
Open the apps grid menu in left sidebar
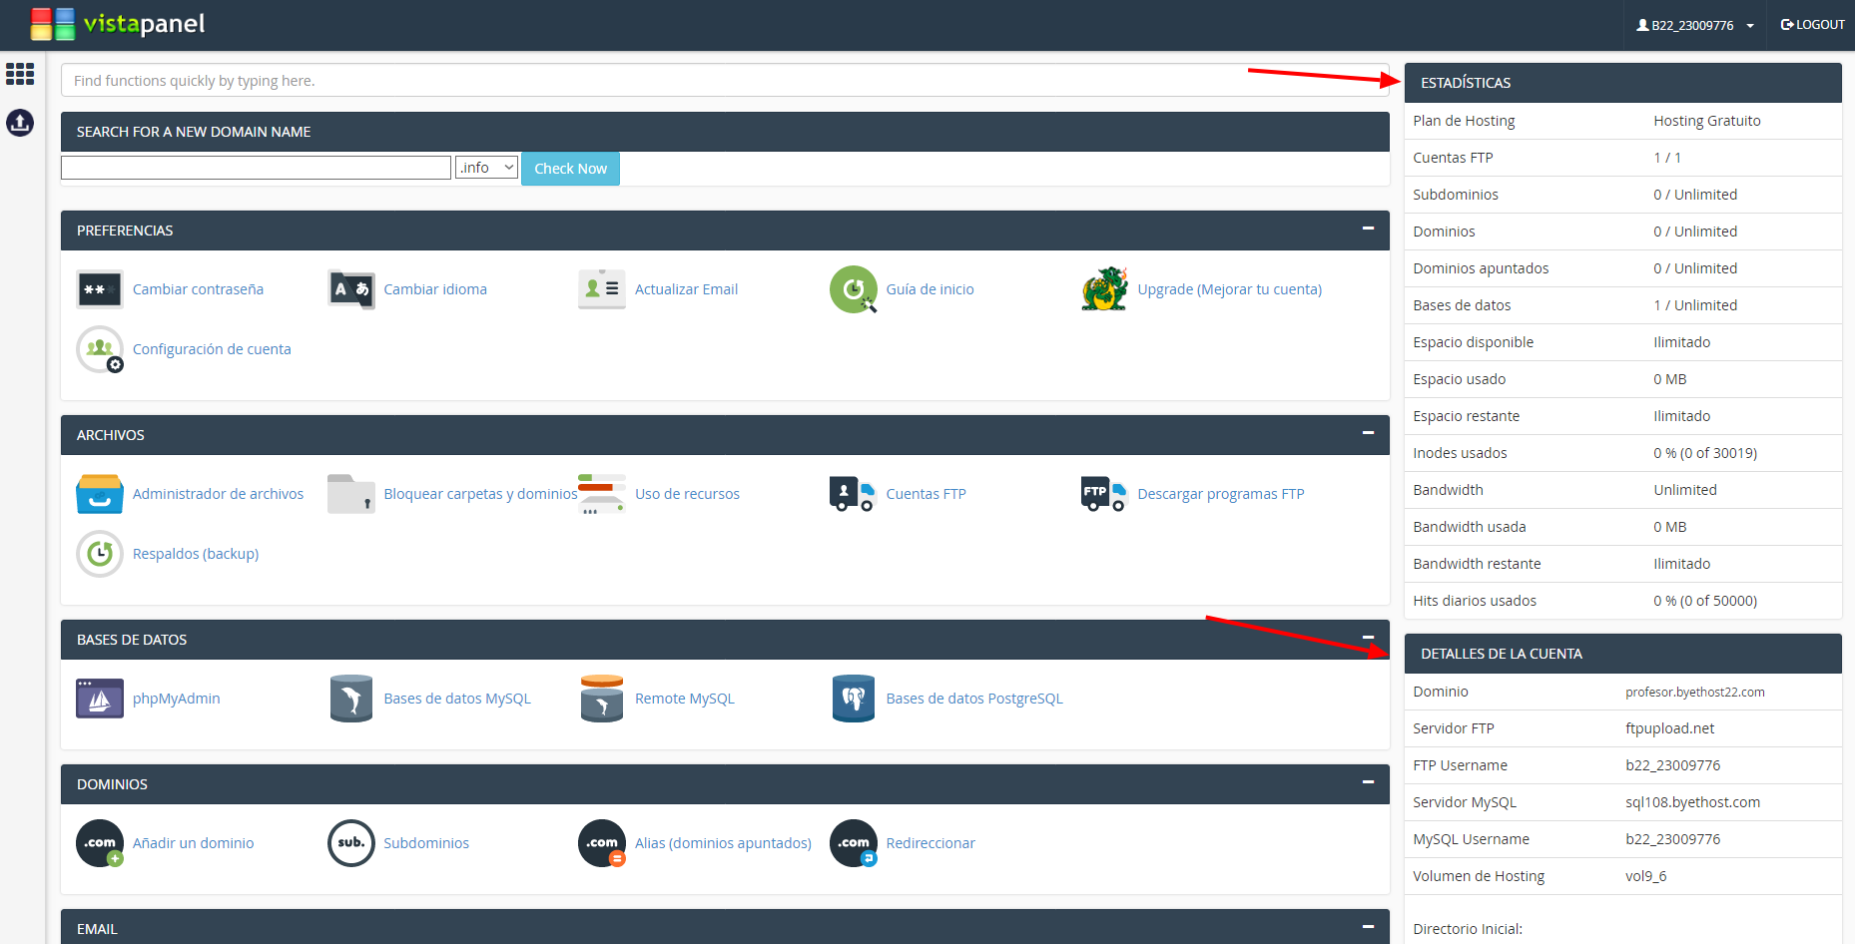pyautogui.click(x=20, y=74)
